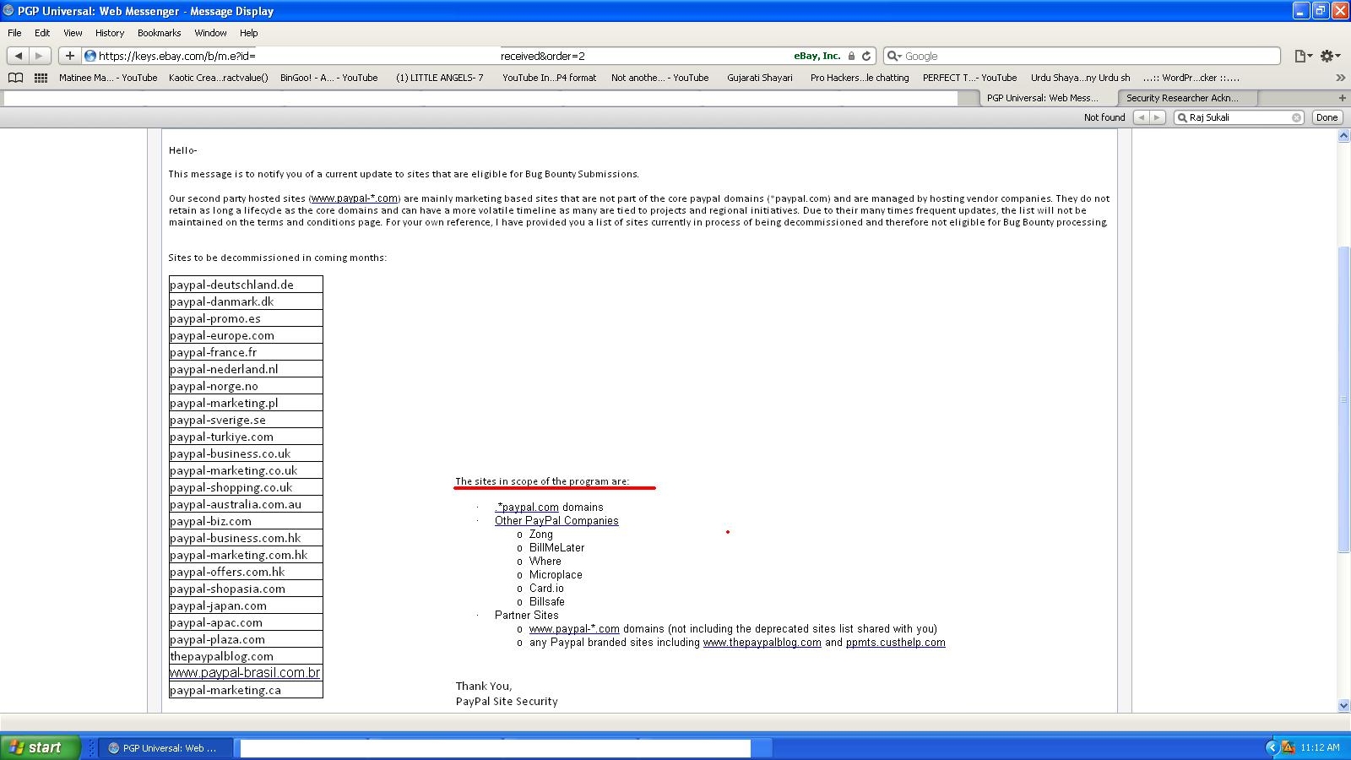
Task: Click the site globe icon before the URL
Action: pyautogui.click(x=90, y=57)
